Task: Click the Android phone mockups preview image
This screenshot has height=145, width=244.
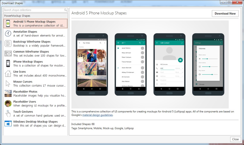Action: click(150, 64)
